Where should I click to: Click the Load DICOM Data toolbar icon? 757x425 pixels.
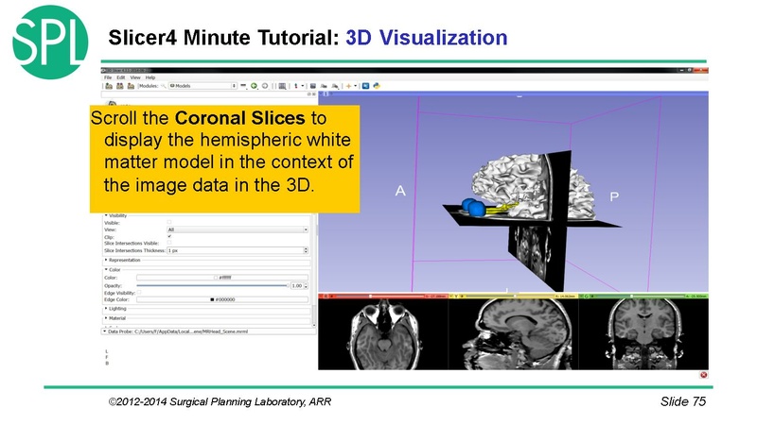(x=120, y=86)
